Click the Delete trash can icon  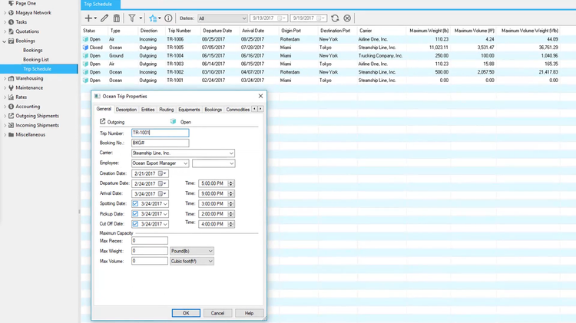(117, 18)
